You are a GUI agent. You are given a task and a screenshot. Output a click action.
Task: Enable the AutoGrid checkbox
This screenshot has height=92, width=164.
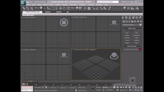[x=127, y=30]
